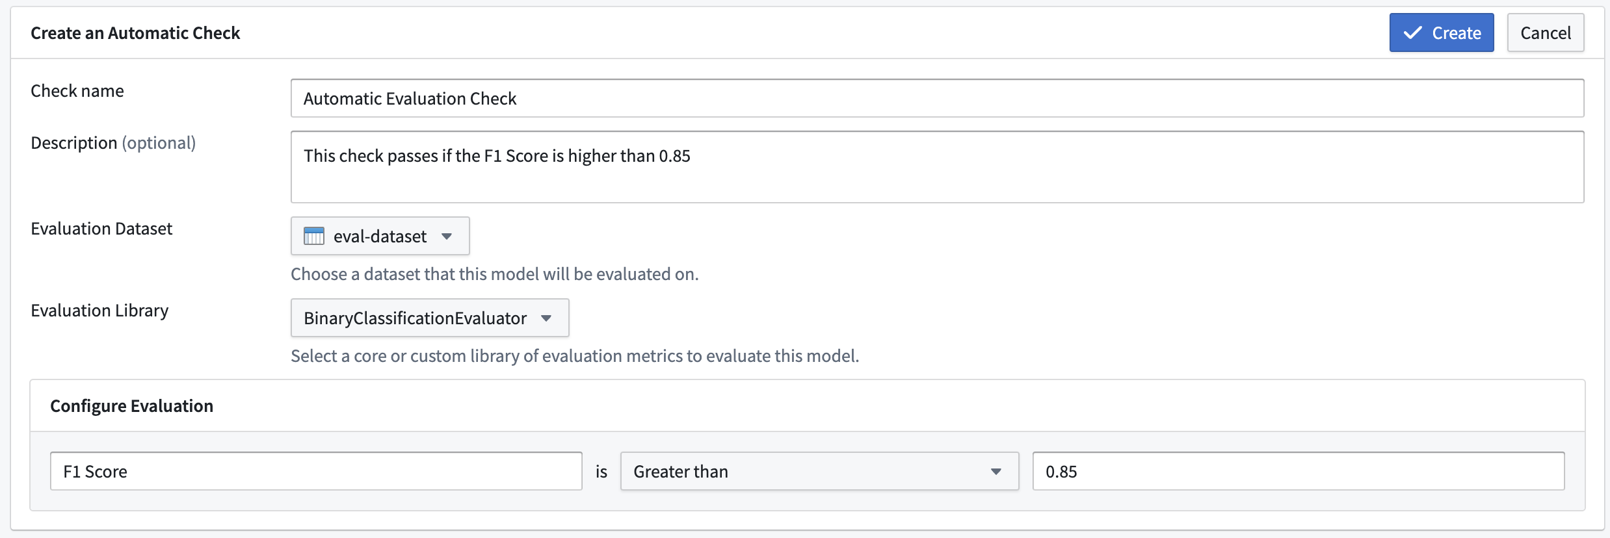Select the F1 Score metric field

[316, 471]
